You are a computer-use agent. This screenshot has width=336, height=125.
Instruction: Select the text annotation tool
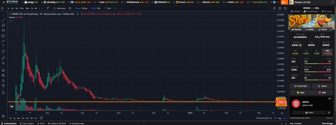(3, 46)
